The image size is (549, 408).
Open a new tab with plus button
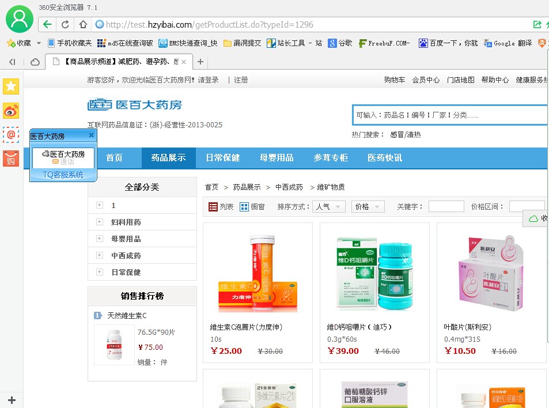tap(200, 62)
